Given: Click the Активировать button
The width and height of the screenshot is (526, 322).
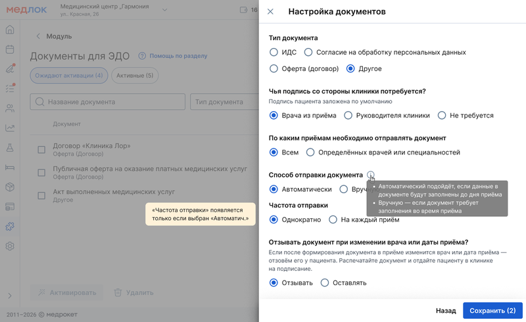Looking at the screenshot, I should 67,292.
